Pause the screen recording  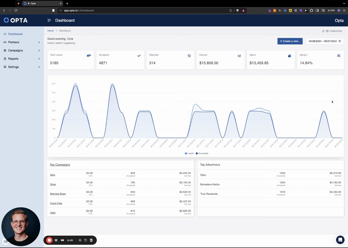tap(56, 240)
